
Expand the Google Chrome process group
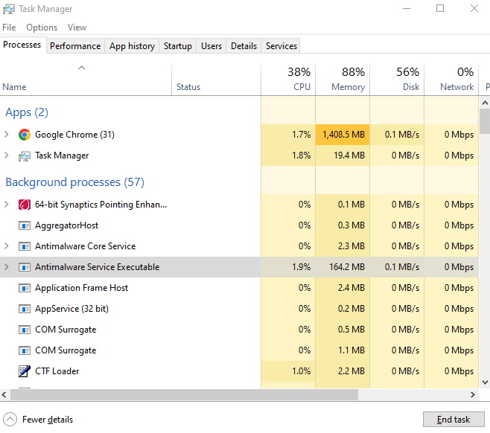(x=7, y=135)
